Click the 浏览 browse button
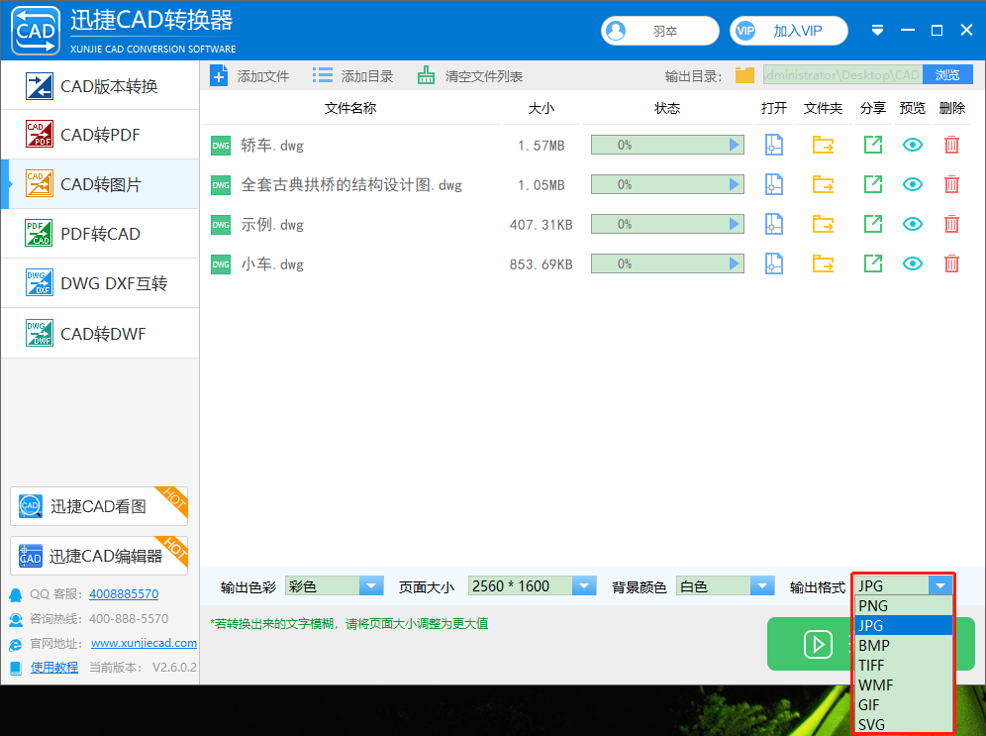Image resolution: width=986 pixels, height=736 pixels. pos(947,75)
